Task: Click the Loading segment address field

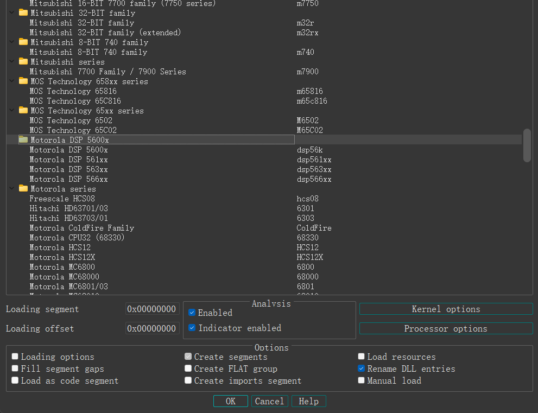Action: point(152,309)
